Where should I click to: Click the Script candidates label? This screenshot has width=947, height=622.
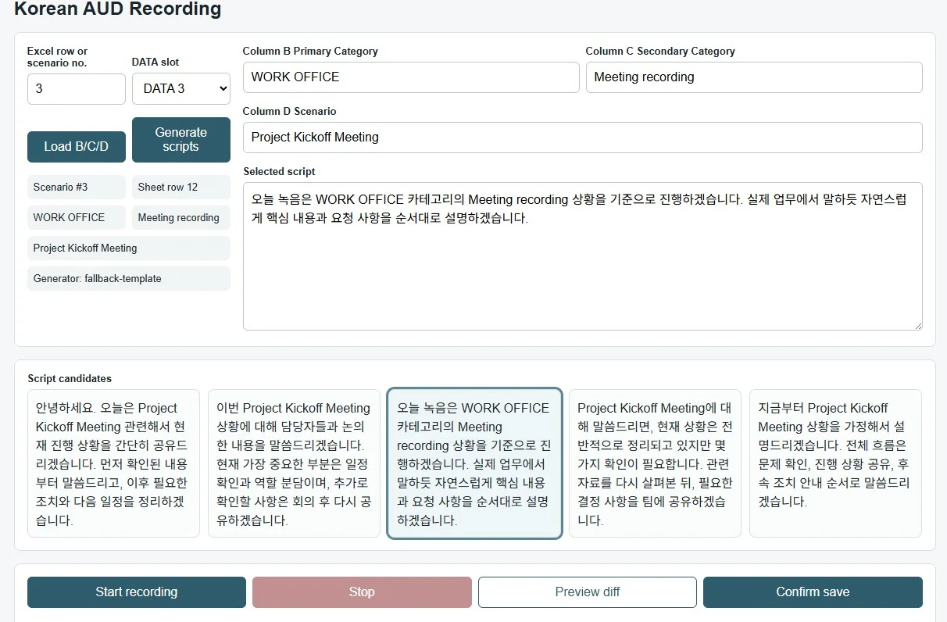click(x=70, y=378)
